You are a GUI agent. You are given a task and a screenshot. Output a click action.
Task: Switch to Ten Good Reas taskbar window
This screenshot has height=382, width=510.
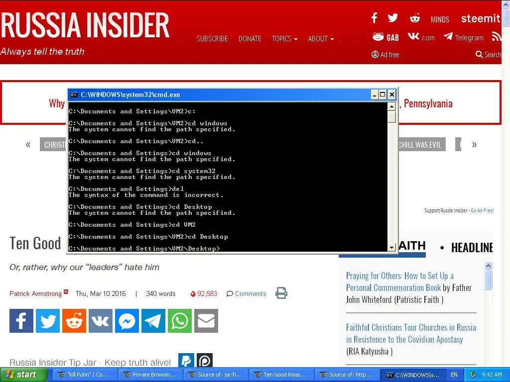point(281,375)
